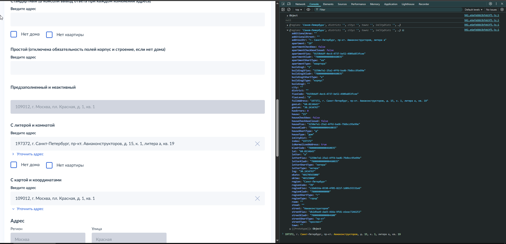Click the scrollbar down arrow
The height and width of the screenshot is (244, 506).
277,240
